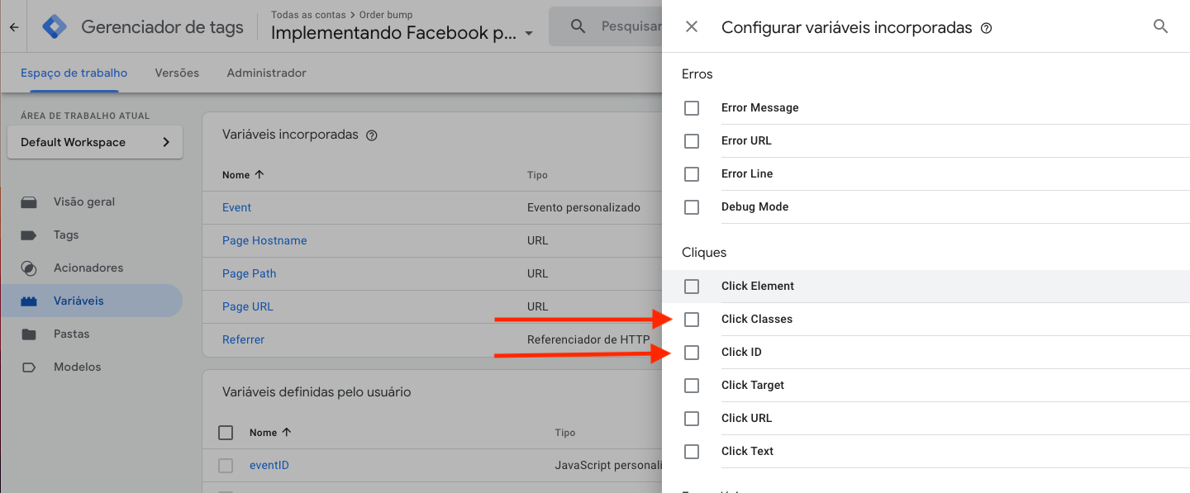1190x493 pixels.
Task: Click the Tag Manager logo icon
Action: (x=55, y=27)
